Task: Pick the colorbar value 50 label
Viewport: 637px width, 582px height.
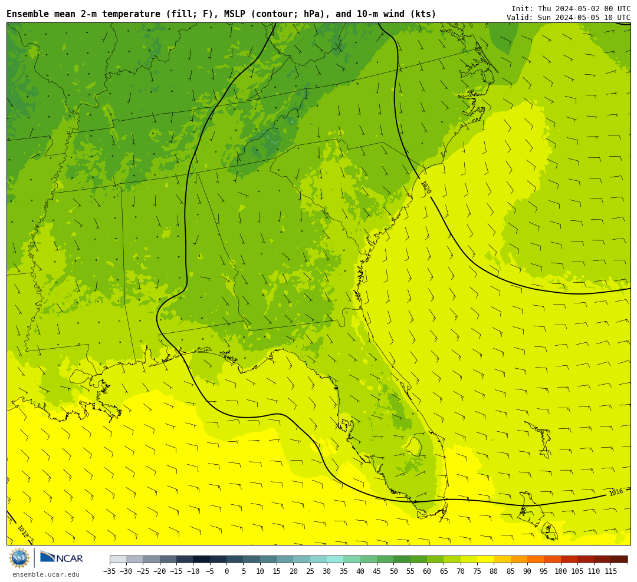Action: pos(393,571)
